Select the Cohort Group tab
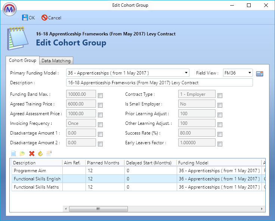The width and height of the screenshot is (275, 221). click(x=22, y=60)
